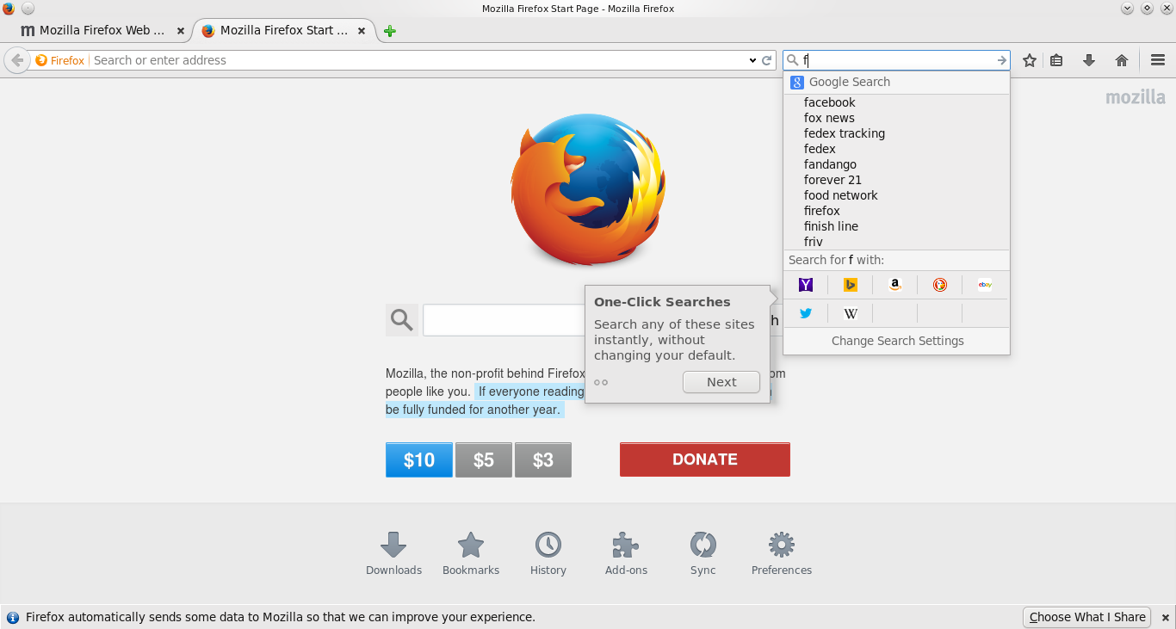Open a new tab with the plus icon

click(x=390, y=31)
